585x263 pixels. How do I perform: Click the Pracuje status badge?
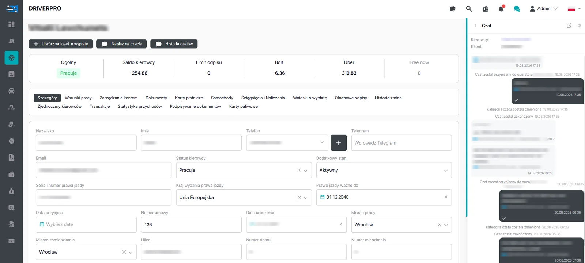(x=68, y=73)
